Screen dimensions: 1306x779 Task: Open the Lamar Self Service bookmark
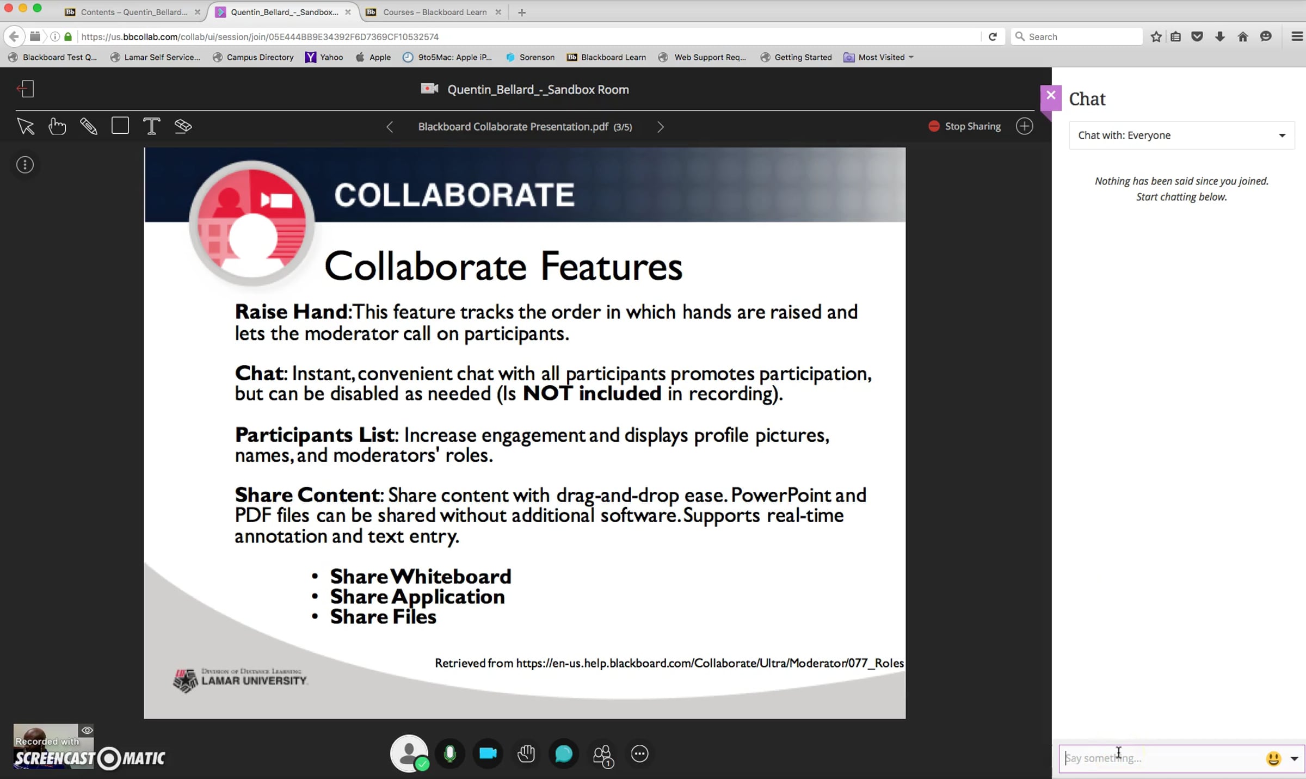point(155,57)
